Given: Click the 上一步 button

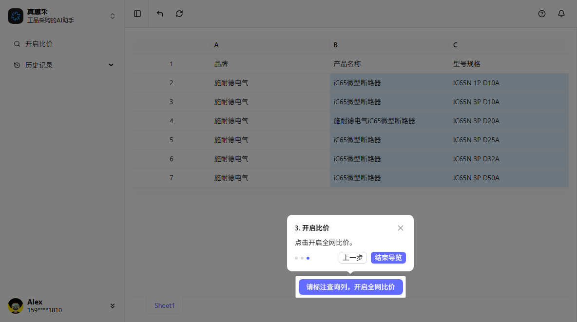Looking at the screenshot, I should pos(352,258).
